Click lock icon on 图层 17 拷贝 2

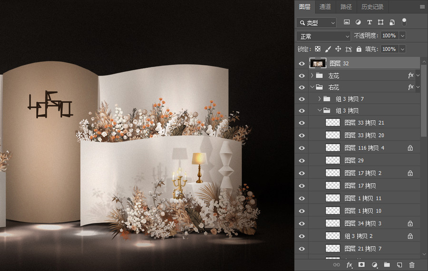tap(410, 173)
